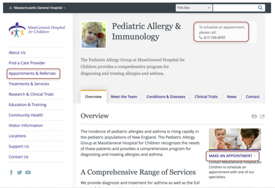Go to Treatments & Services
Screen dimensions: 275x188
click(x=29, y=84)
